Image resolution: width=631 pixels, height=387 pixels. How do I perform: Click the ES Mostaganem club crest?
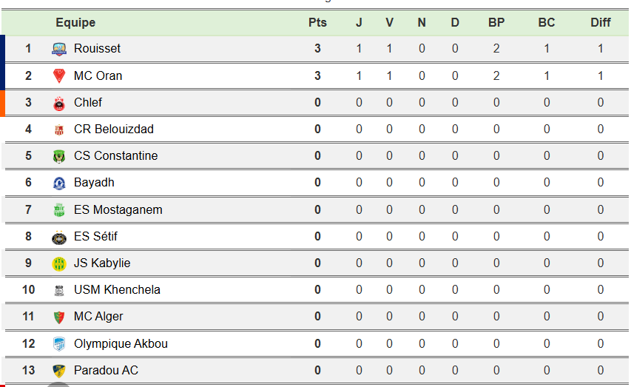coord(59,210)
